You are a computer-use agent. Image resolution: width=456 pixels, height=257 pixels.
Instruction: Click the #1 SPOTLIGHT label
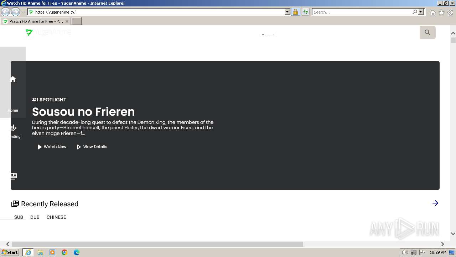coord(49,100)
